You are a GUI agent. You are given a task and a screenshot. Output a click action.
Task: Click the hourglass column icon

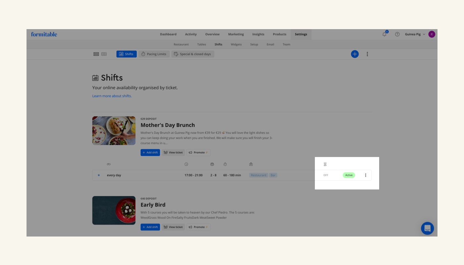[x=325, y=164]
